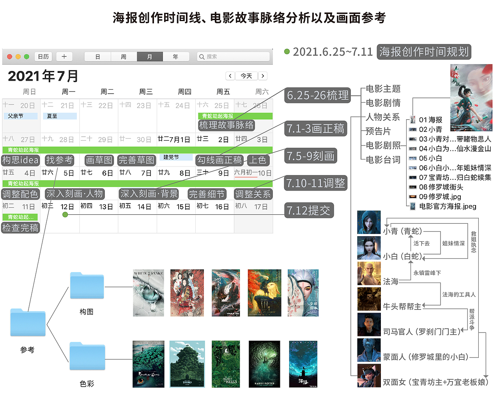
Task: Open the calendar sidebar via the 日历 icon
Action: pyautogui.click(x=43, y=57)
